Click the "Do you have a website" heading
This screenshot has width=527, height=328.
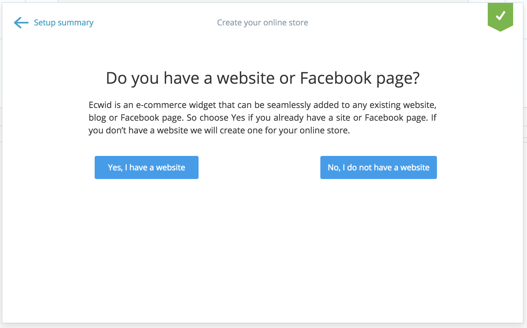tap(263, 78)
